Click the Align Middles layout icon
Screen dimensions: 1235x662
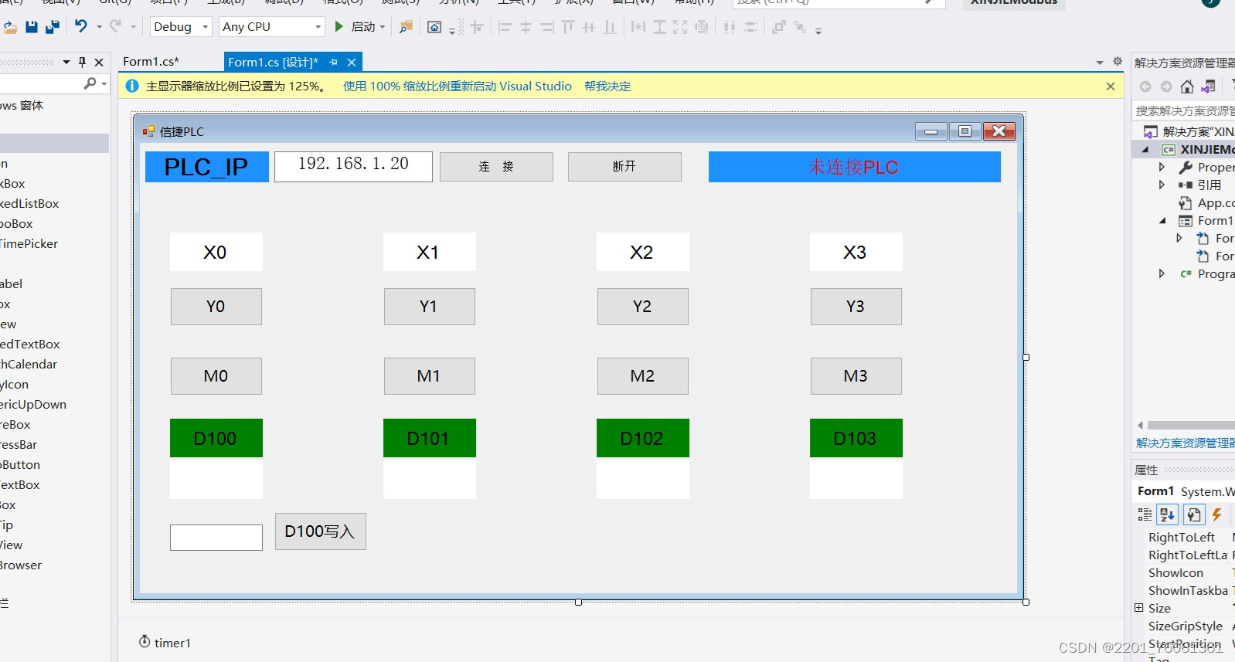coord(589,27)
